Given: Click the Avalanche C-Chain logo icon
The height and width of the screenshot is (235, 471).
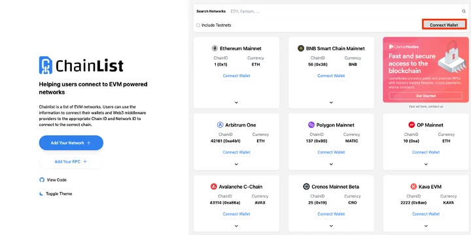Looking at the screenshot, I should (x=213, y=187).
